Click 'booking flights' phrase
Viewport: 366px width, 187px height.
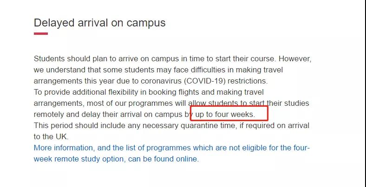(176, 92)
